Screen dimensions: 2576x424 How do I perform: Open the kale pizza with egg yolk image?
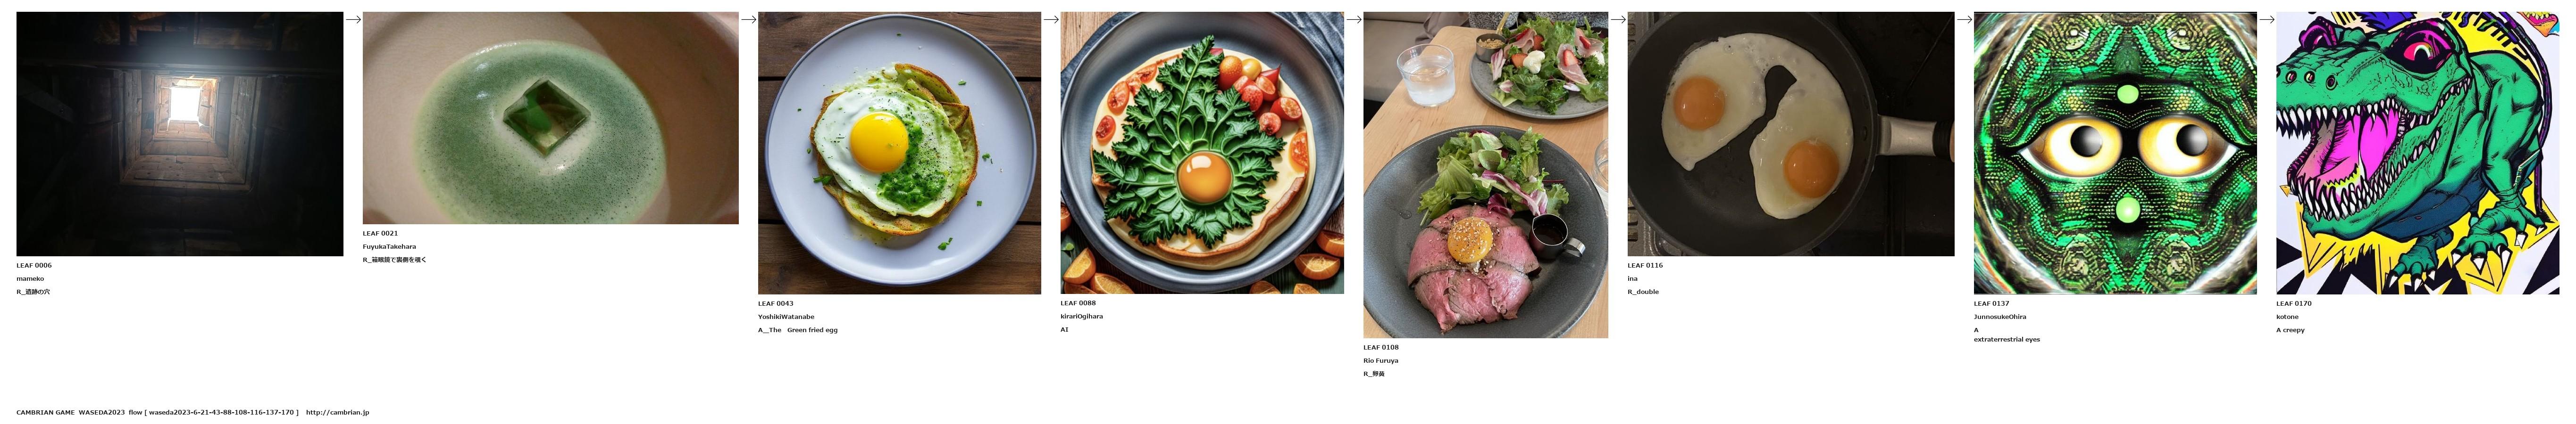(x=1202, y=153)
